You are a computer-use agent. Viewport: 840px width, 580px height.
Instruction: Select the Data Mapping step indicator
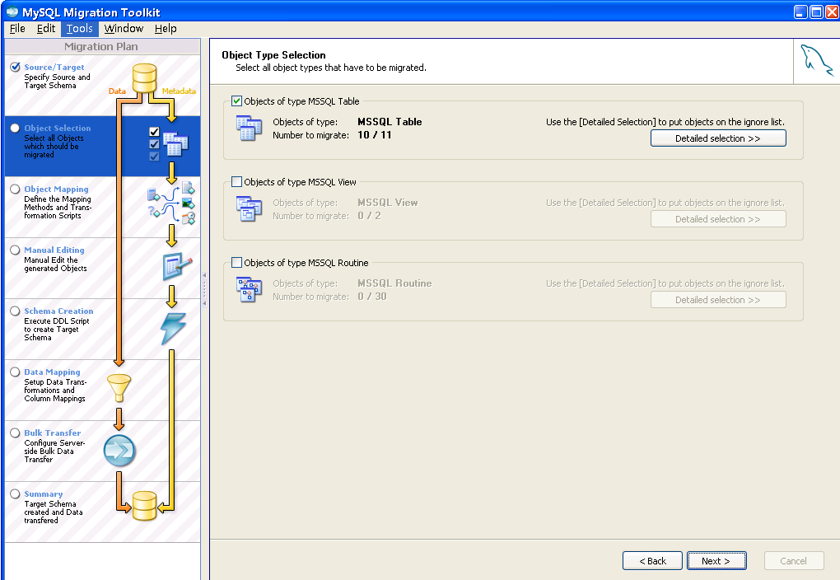tap(15, 372)
